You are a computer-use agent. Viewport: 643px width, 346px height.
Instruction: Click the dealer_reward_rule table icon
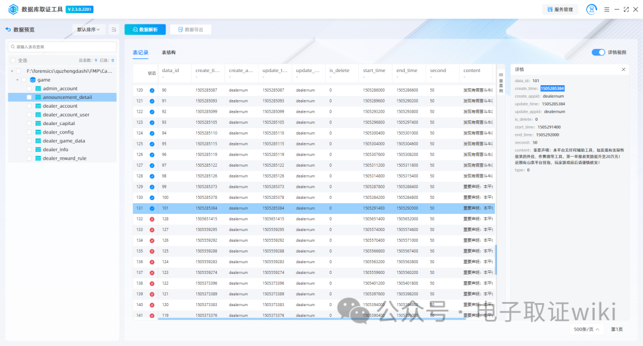38,158
